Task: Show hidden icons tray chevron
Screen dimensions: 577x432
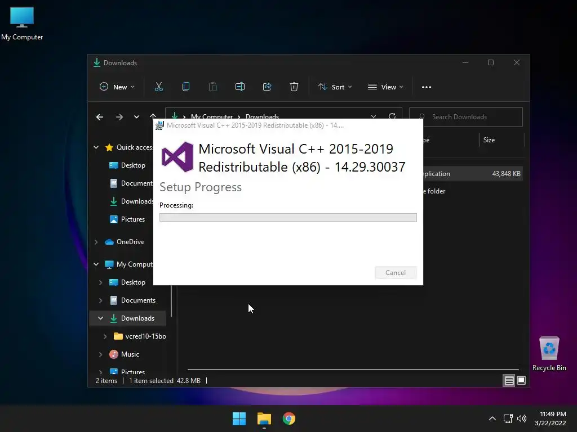Action: point(492,418)
